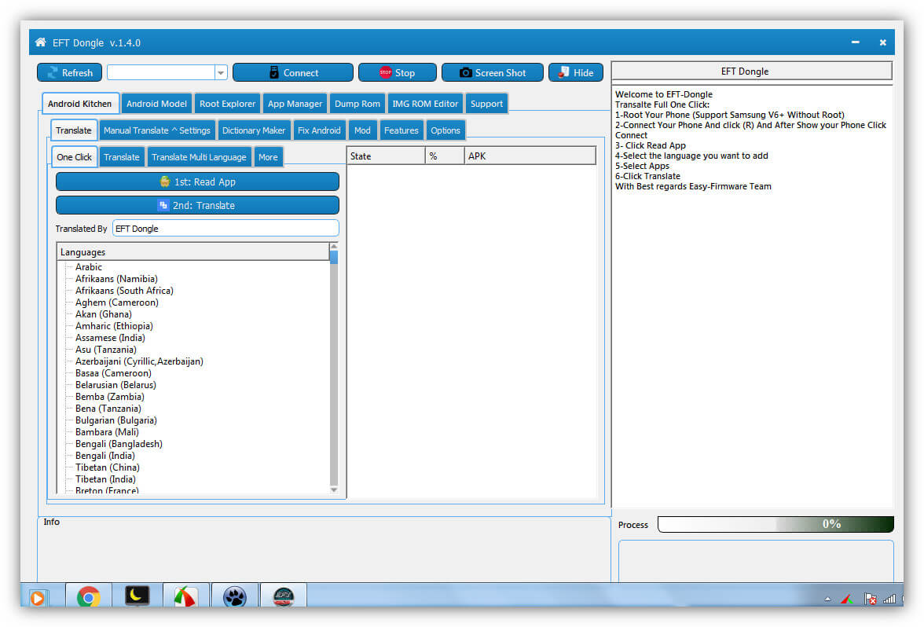Click the EFT Dongle log header button
This screenshot has height=627, width=924.
[x=752, y=71]
